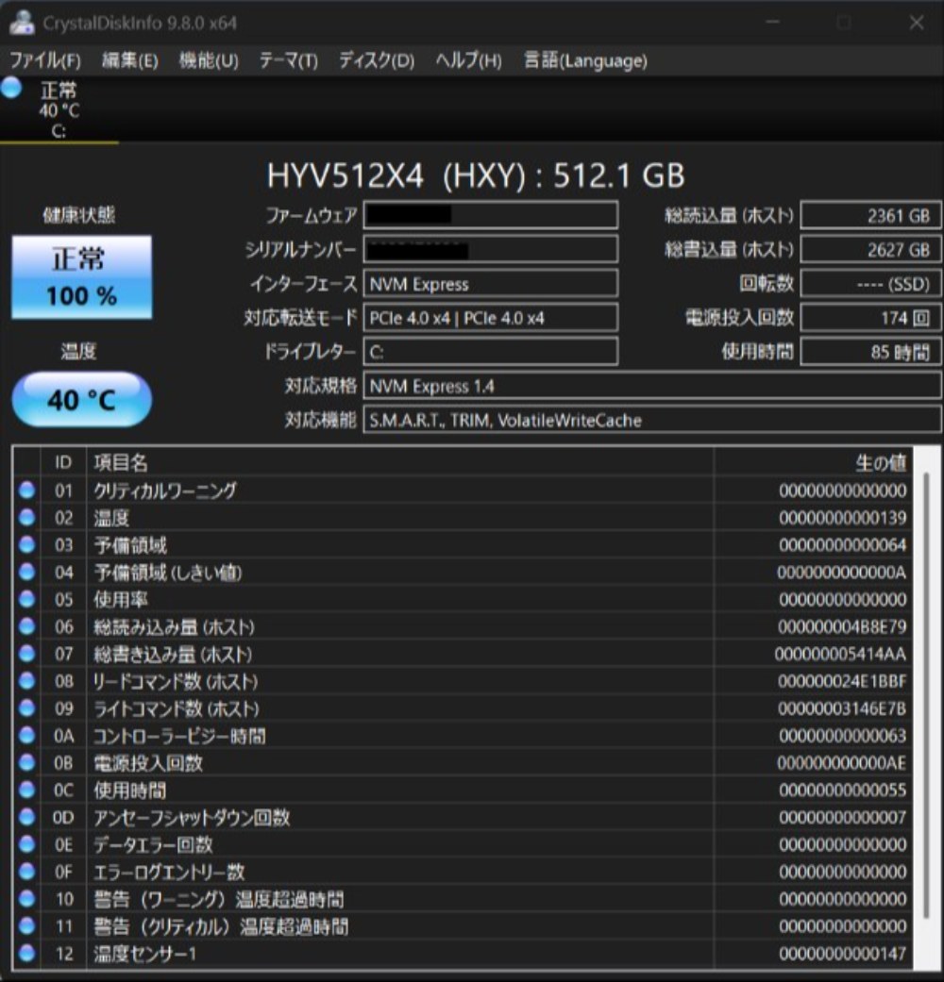The image size is (944, 982).
Task: Click status icon for 警告（クリティカル）温度超過時間 row
Action: pos(27,925)
